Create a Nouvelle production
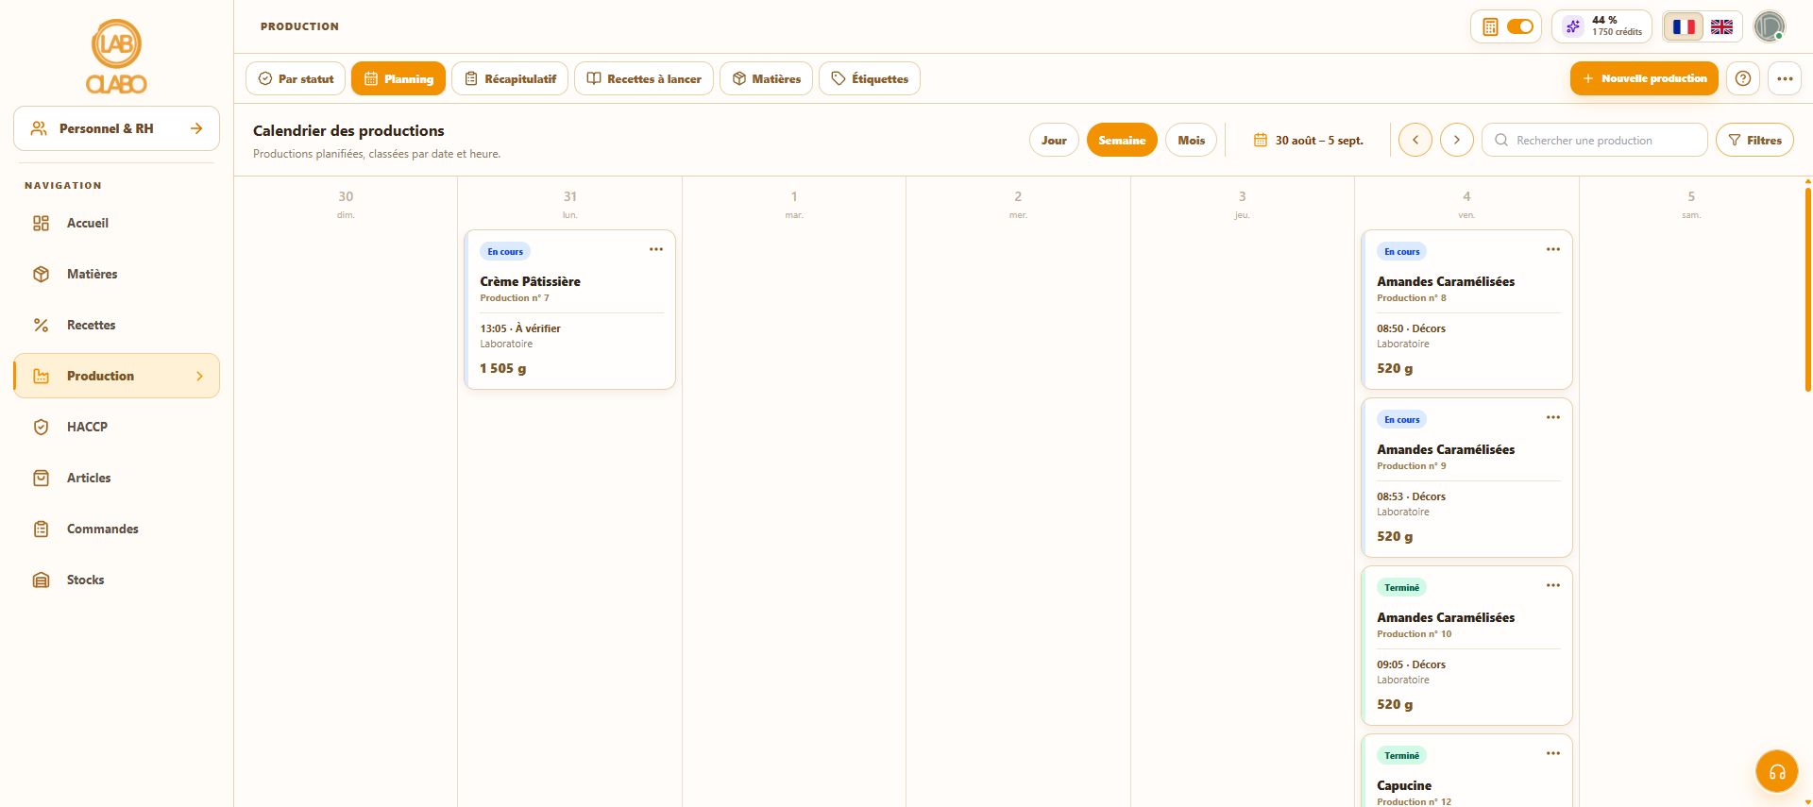 [x=1644, y=78]
